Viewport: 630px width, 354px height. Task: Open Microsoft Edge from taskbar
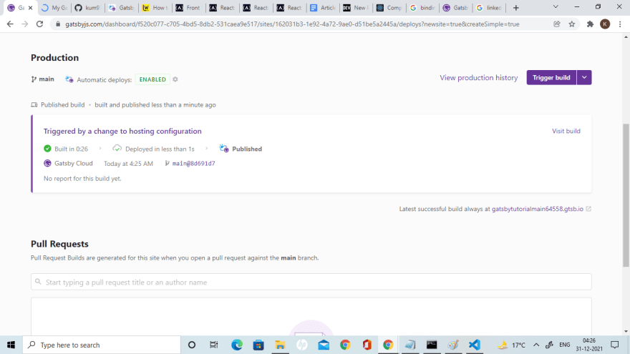tap(237, 345)
